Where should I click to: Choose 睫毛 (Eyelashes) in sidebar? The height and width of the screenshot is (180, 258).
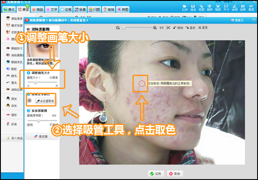[x=12, y=76]
